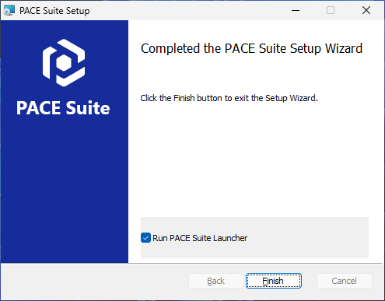Click the greyed-out maximize window button
Image resolution: width=385 pixels, height=301 pixels.
click(331, 10)
